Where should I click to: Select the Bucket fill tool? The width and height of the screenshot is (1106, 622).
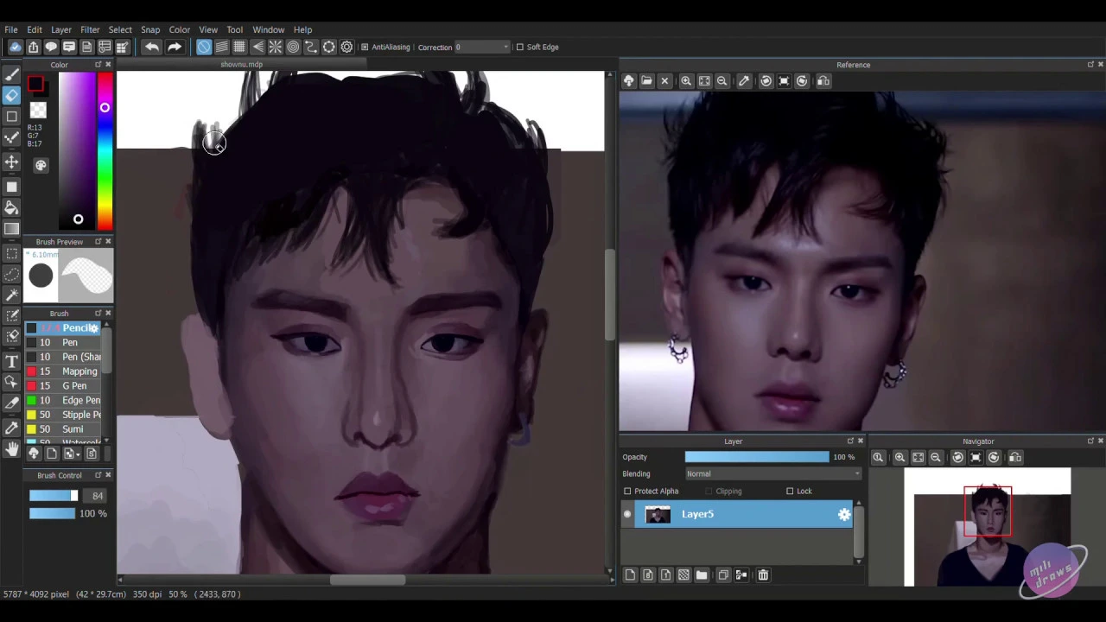(x=12, y=207)
